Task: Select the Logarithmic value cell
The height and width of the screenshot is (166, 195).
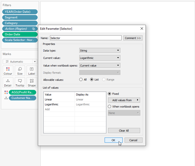Action: 59,105
